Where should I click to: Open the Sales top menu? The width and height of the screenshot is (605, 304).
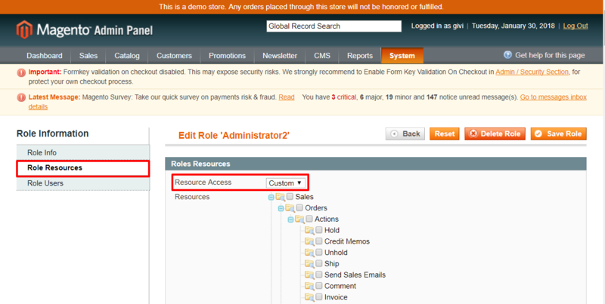coord(88,56)
